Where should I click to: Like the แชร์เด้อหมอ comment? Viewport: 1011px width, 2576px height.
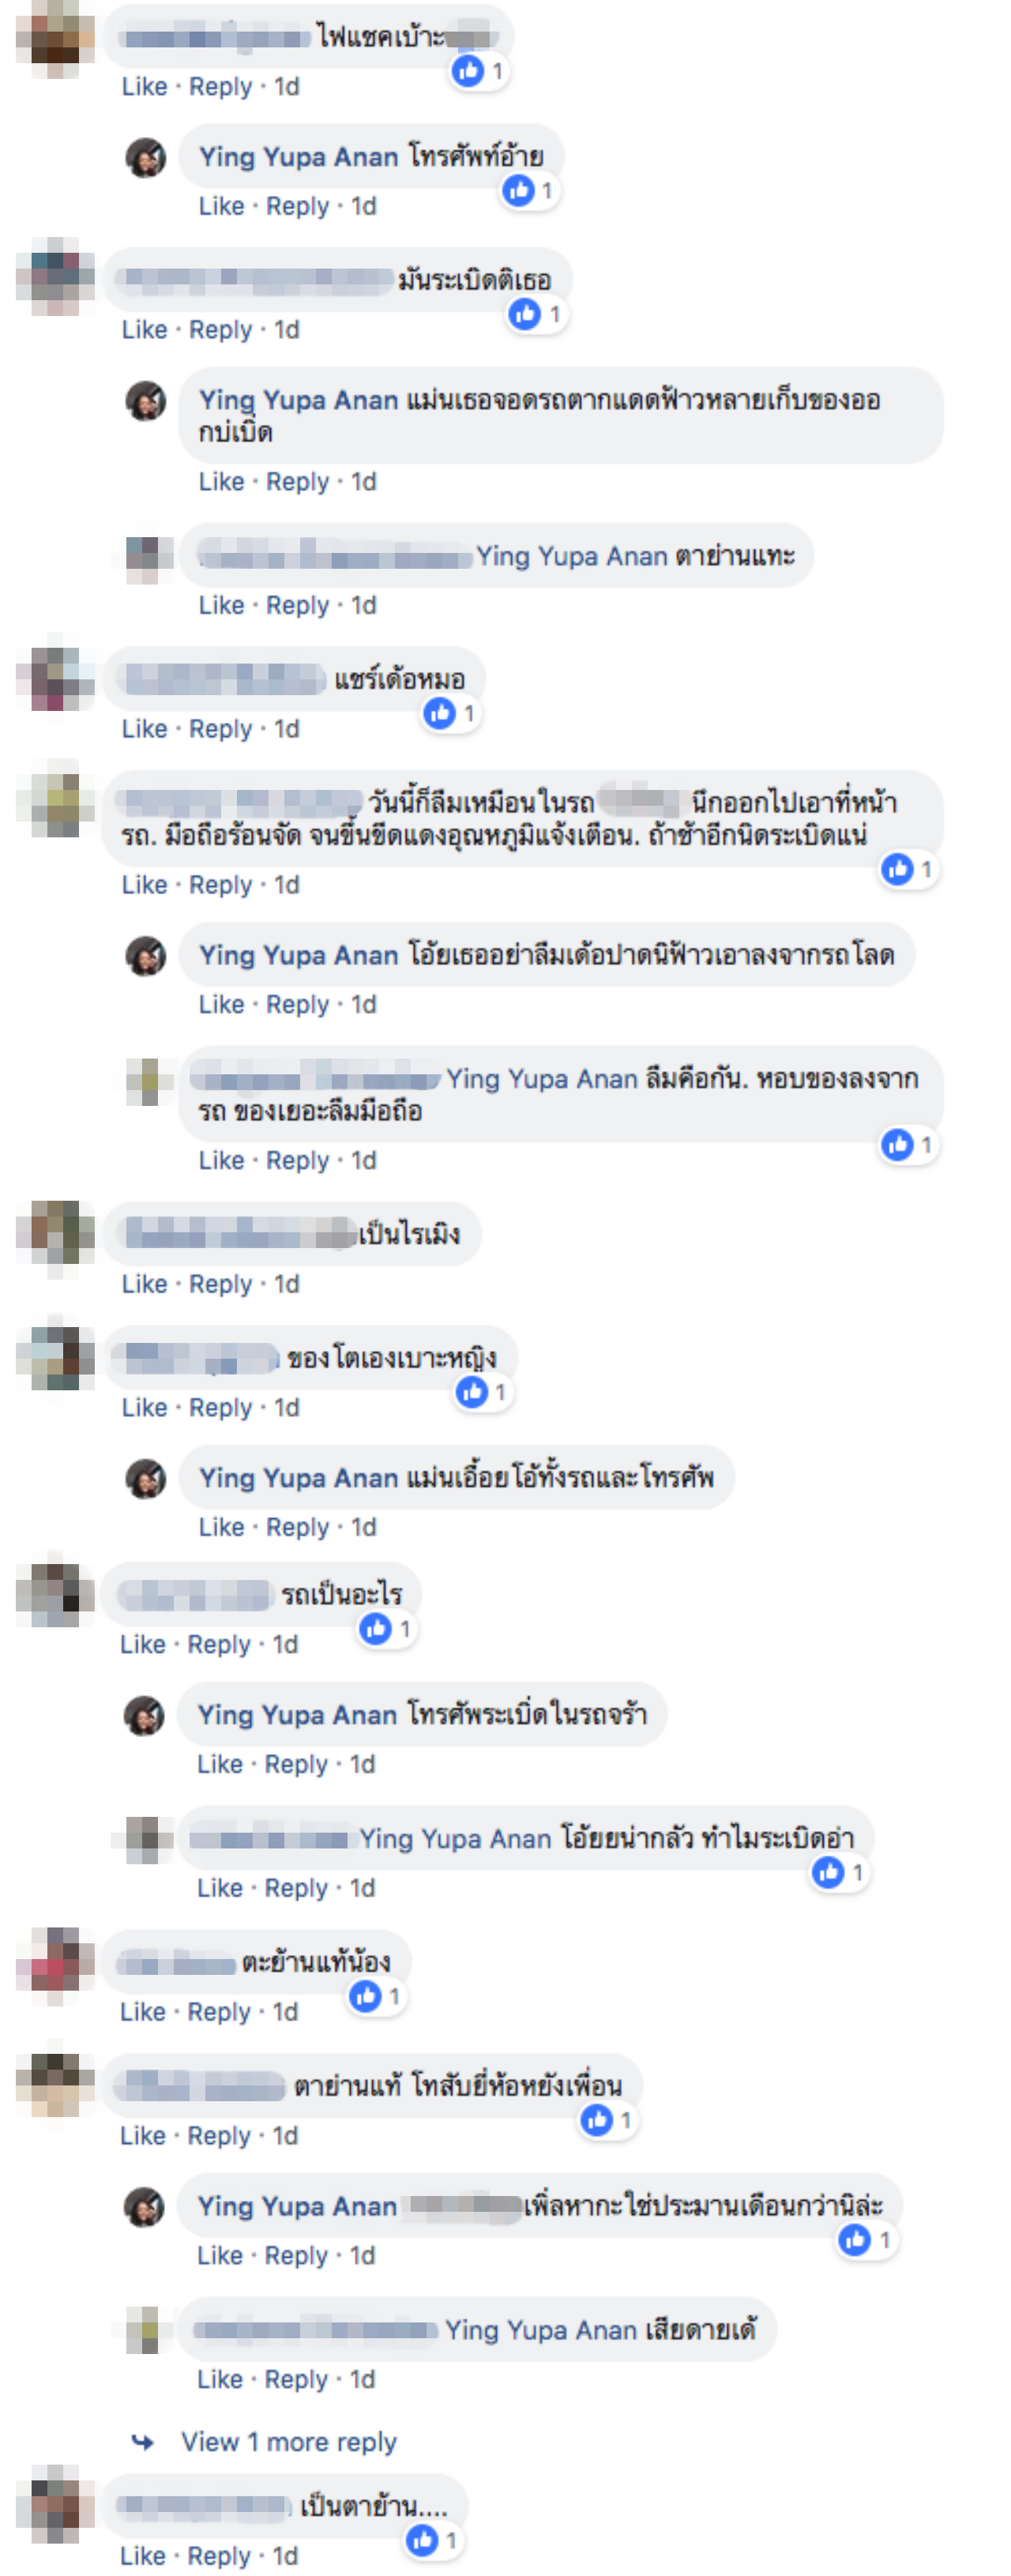[x=144, y=729]
